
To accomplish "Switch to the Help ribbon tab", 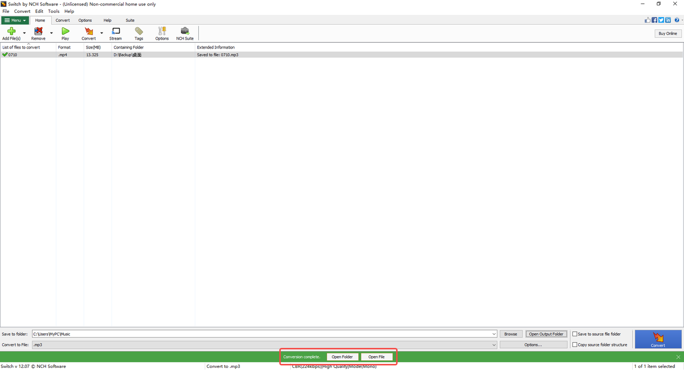I will point(107,20).
